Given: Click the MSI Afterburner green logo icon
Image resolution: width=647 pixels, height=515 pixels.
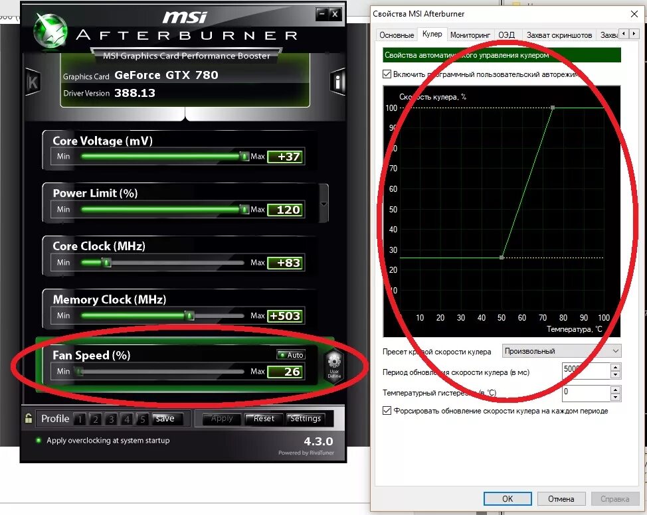Looking at the screenshot, I should [50, 30].
